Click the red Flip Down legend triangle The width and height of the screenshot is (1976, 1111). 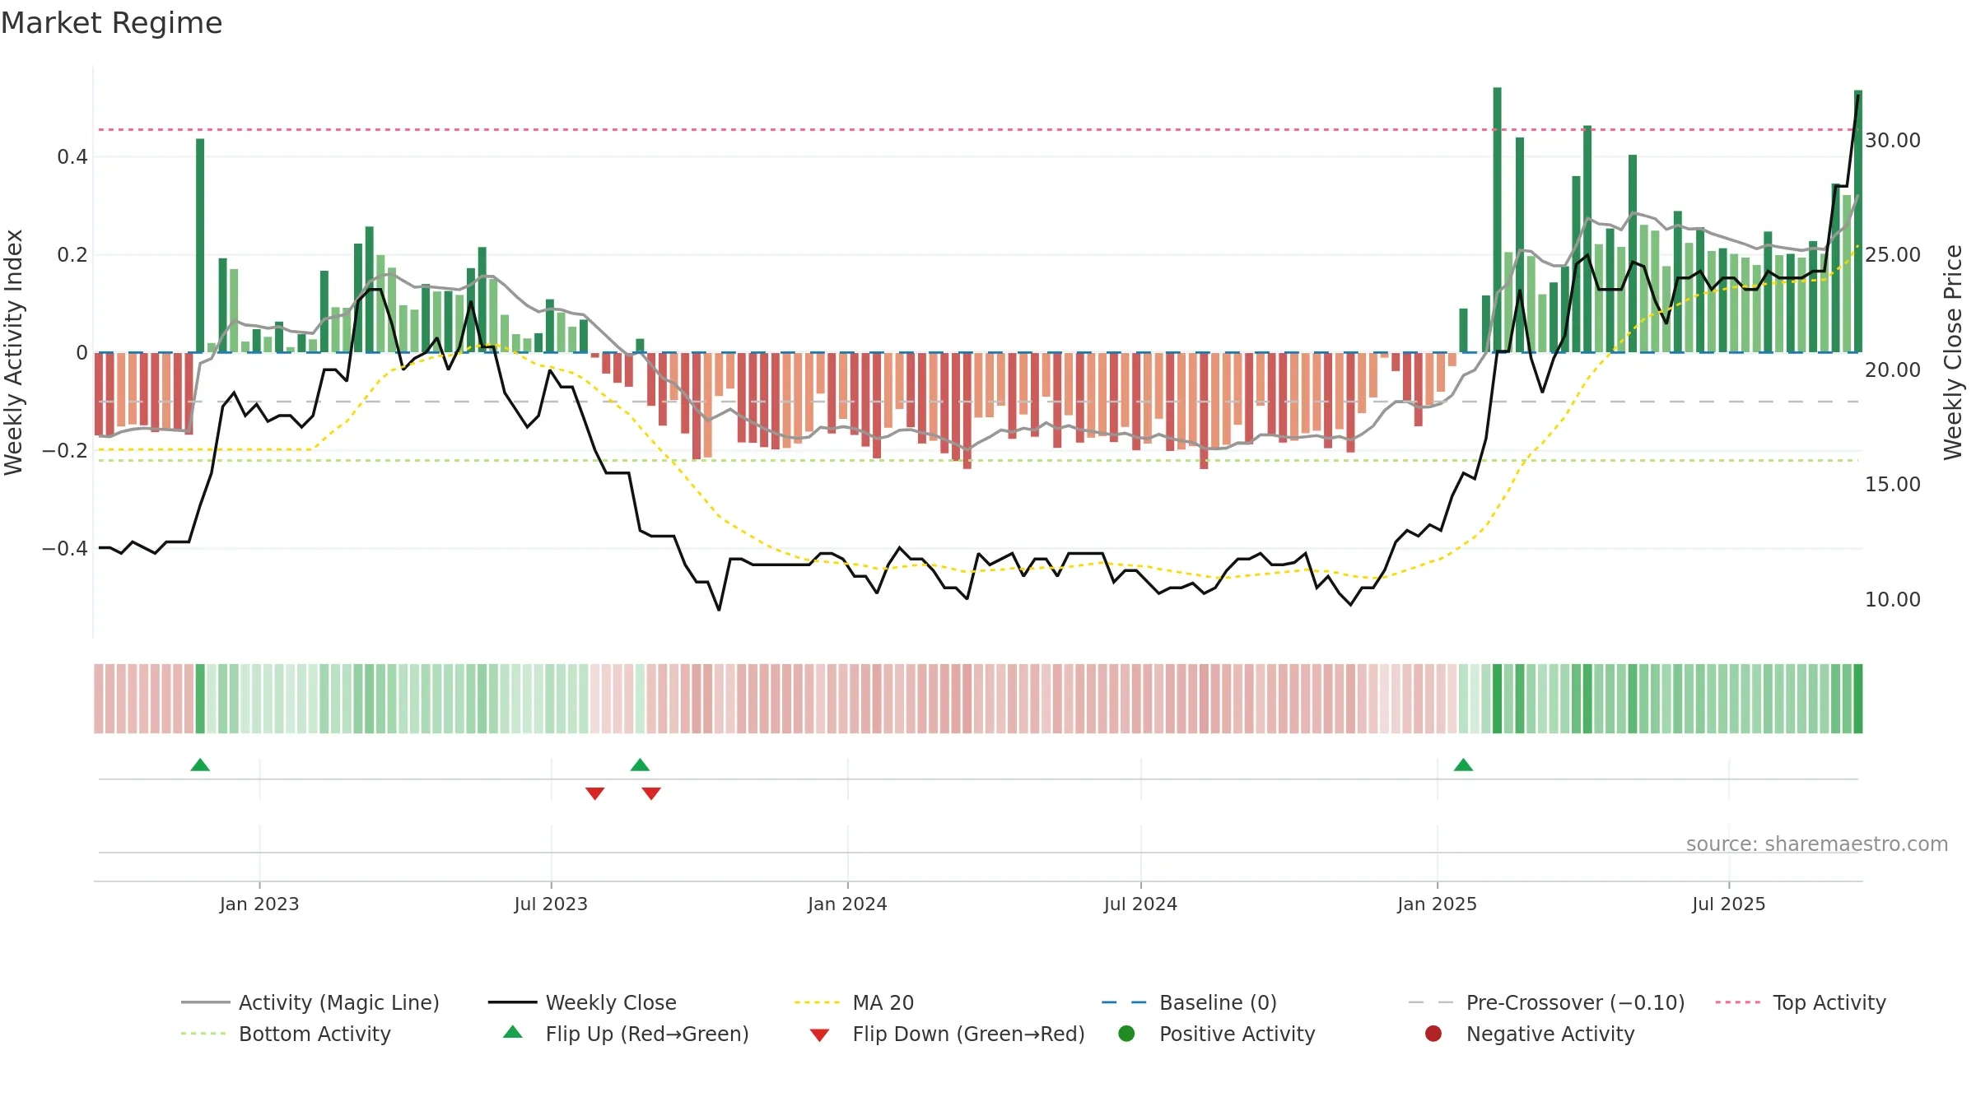[819, 1035]
